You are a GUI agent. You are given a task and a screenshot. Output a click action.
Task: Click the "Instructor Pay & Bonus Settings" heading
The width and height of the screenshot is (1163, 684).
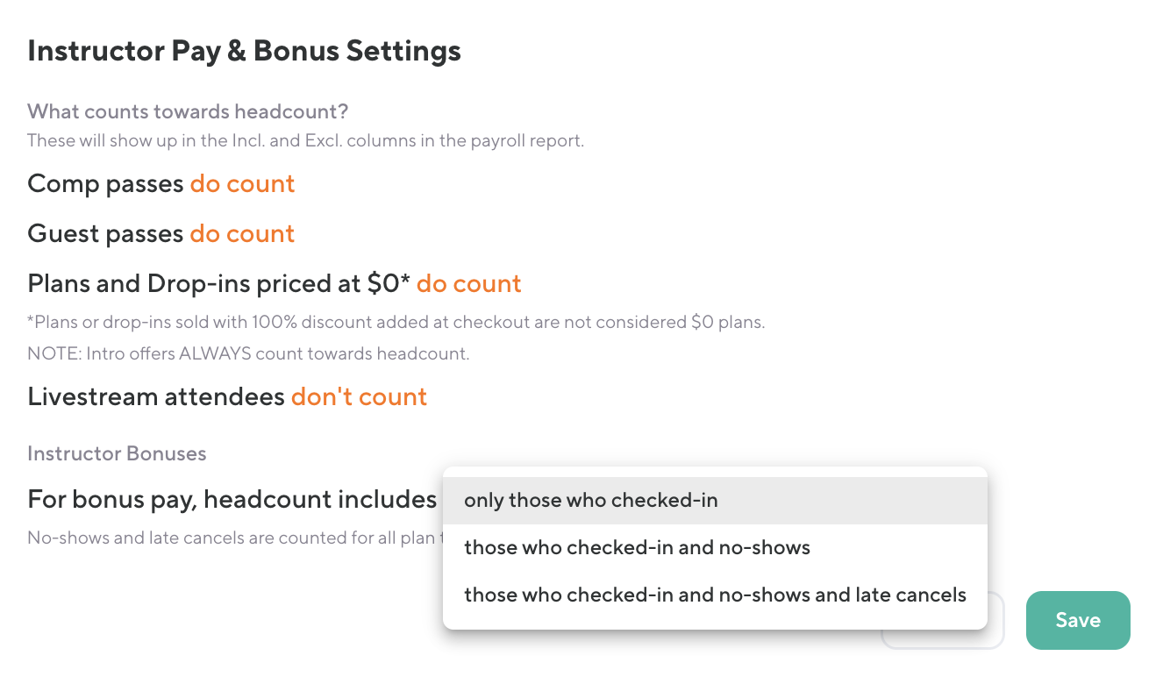[244, 51]
